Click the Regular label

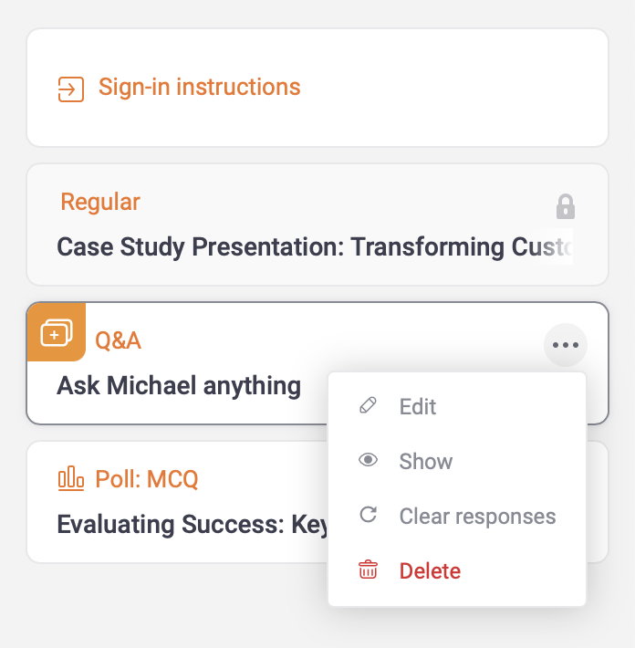click(x=100, y=202)
